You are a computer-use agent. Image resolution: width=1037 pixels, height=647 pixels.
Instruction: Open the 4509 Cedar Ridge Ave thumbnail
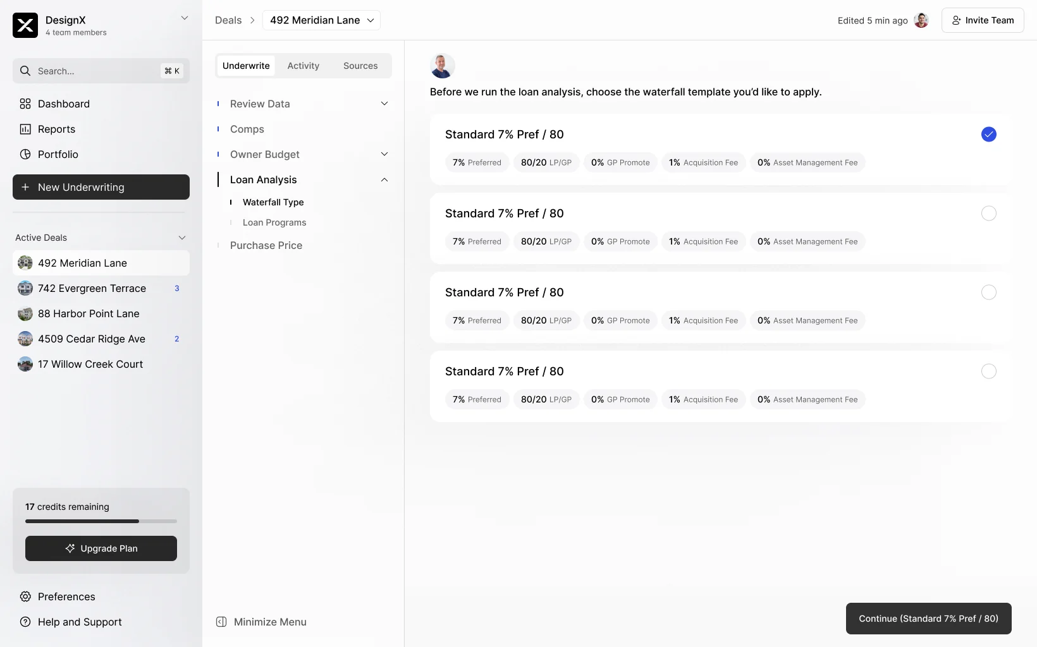[25, 339]
